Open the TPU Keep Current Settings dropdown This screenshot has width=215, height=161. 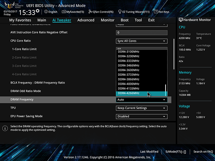click(142, 108)
